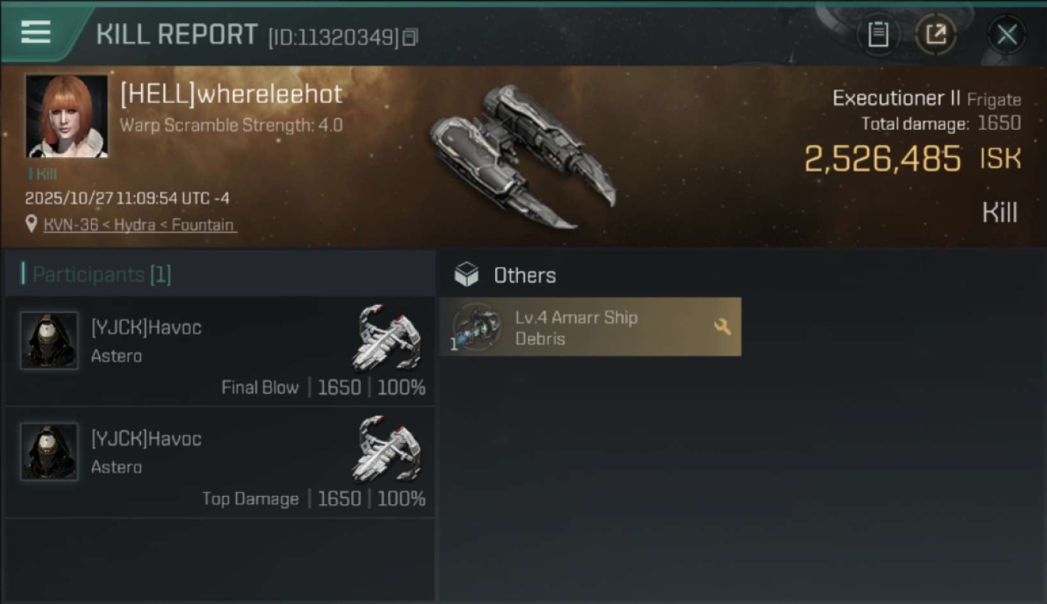
Task: Open the hamburger menu icon
Action: click(36, 32)
